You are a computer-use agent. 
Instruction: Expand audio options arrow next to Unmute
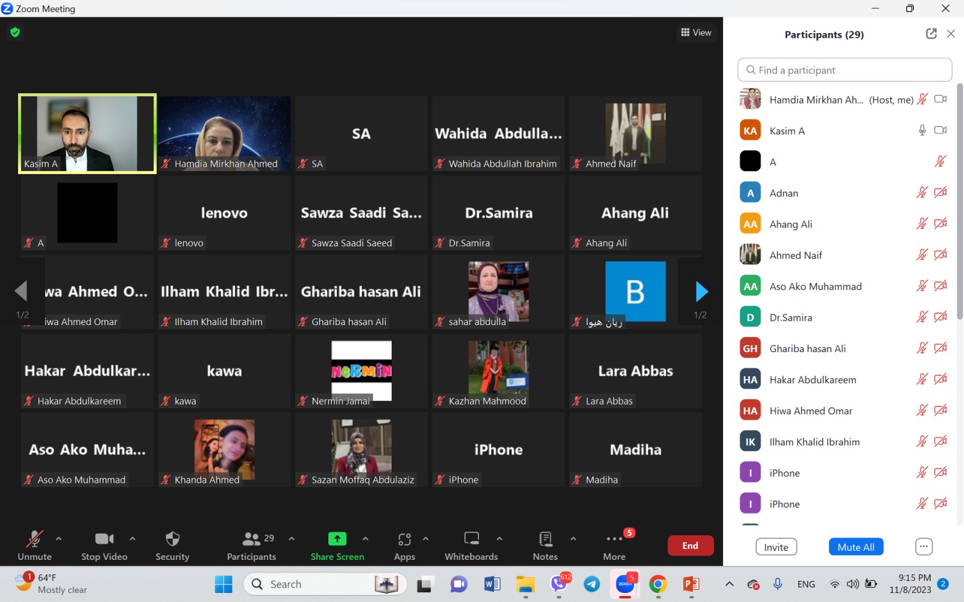tap(58, 539)
